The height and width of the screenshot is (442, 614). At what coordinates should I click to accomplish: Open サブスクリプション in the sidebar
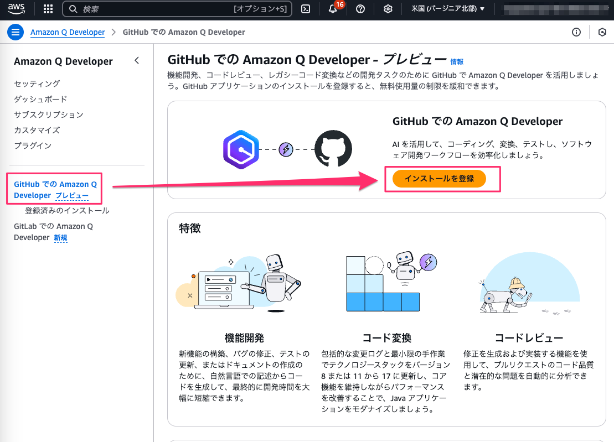coord(49,115)
